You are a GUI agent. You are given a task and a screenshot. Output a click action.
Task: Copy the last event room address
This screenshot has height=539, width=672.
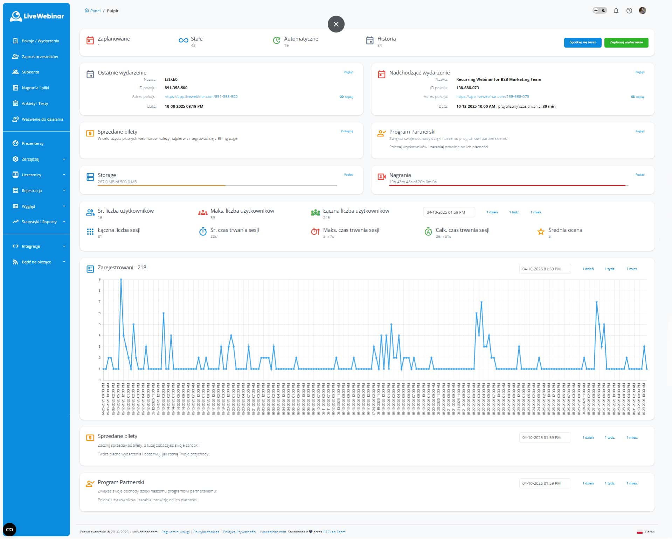point(346,97)
